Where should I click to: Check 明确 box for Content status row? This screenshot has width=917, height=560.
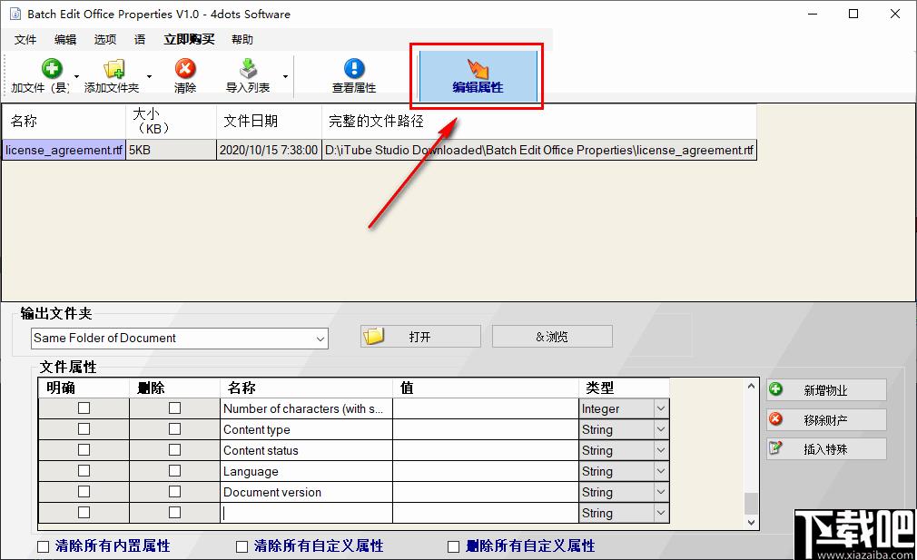pyautogui.click(x=84, y=450)
